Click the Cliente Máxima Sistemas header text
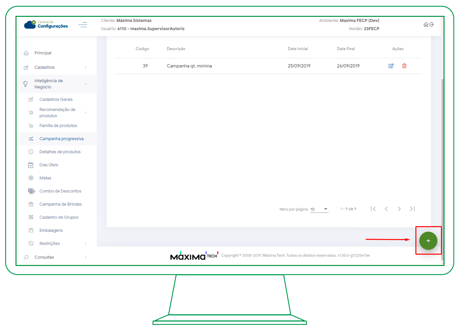 [126, 21]
